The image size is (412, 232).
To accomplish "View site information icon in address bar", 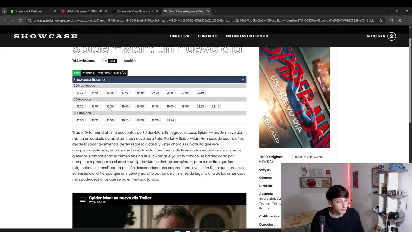I will point(30,20).
